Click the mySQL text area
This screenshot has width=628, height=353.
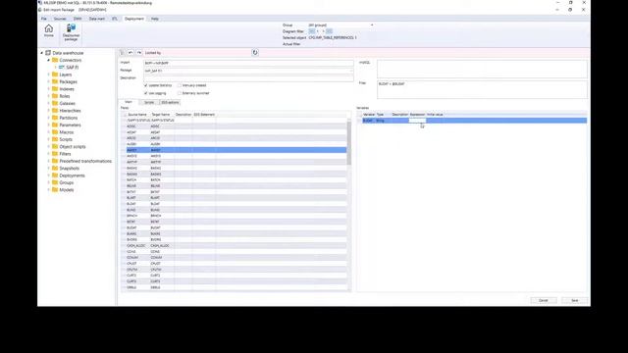(482, 69)
